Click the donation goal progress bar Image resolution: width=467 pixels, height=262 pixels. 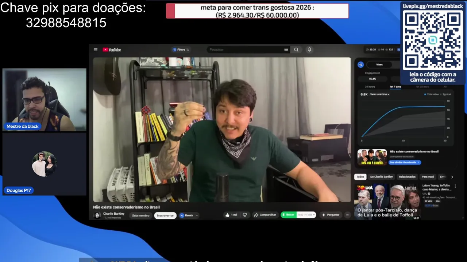coord(257,11)
